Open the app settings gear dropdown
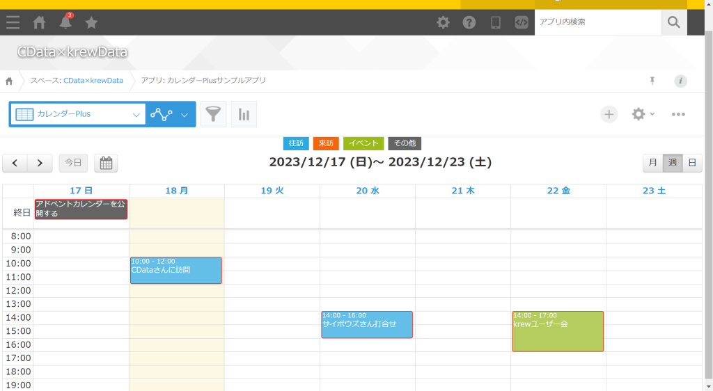This screenshot has width=713, height=391. tap(643, 114)
